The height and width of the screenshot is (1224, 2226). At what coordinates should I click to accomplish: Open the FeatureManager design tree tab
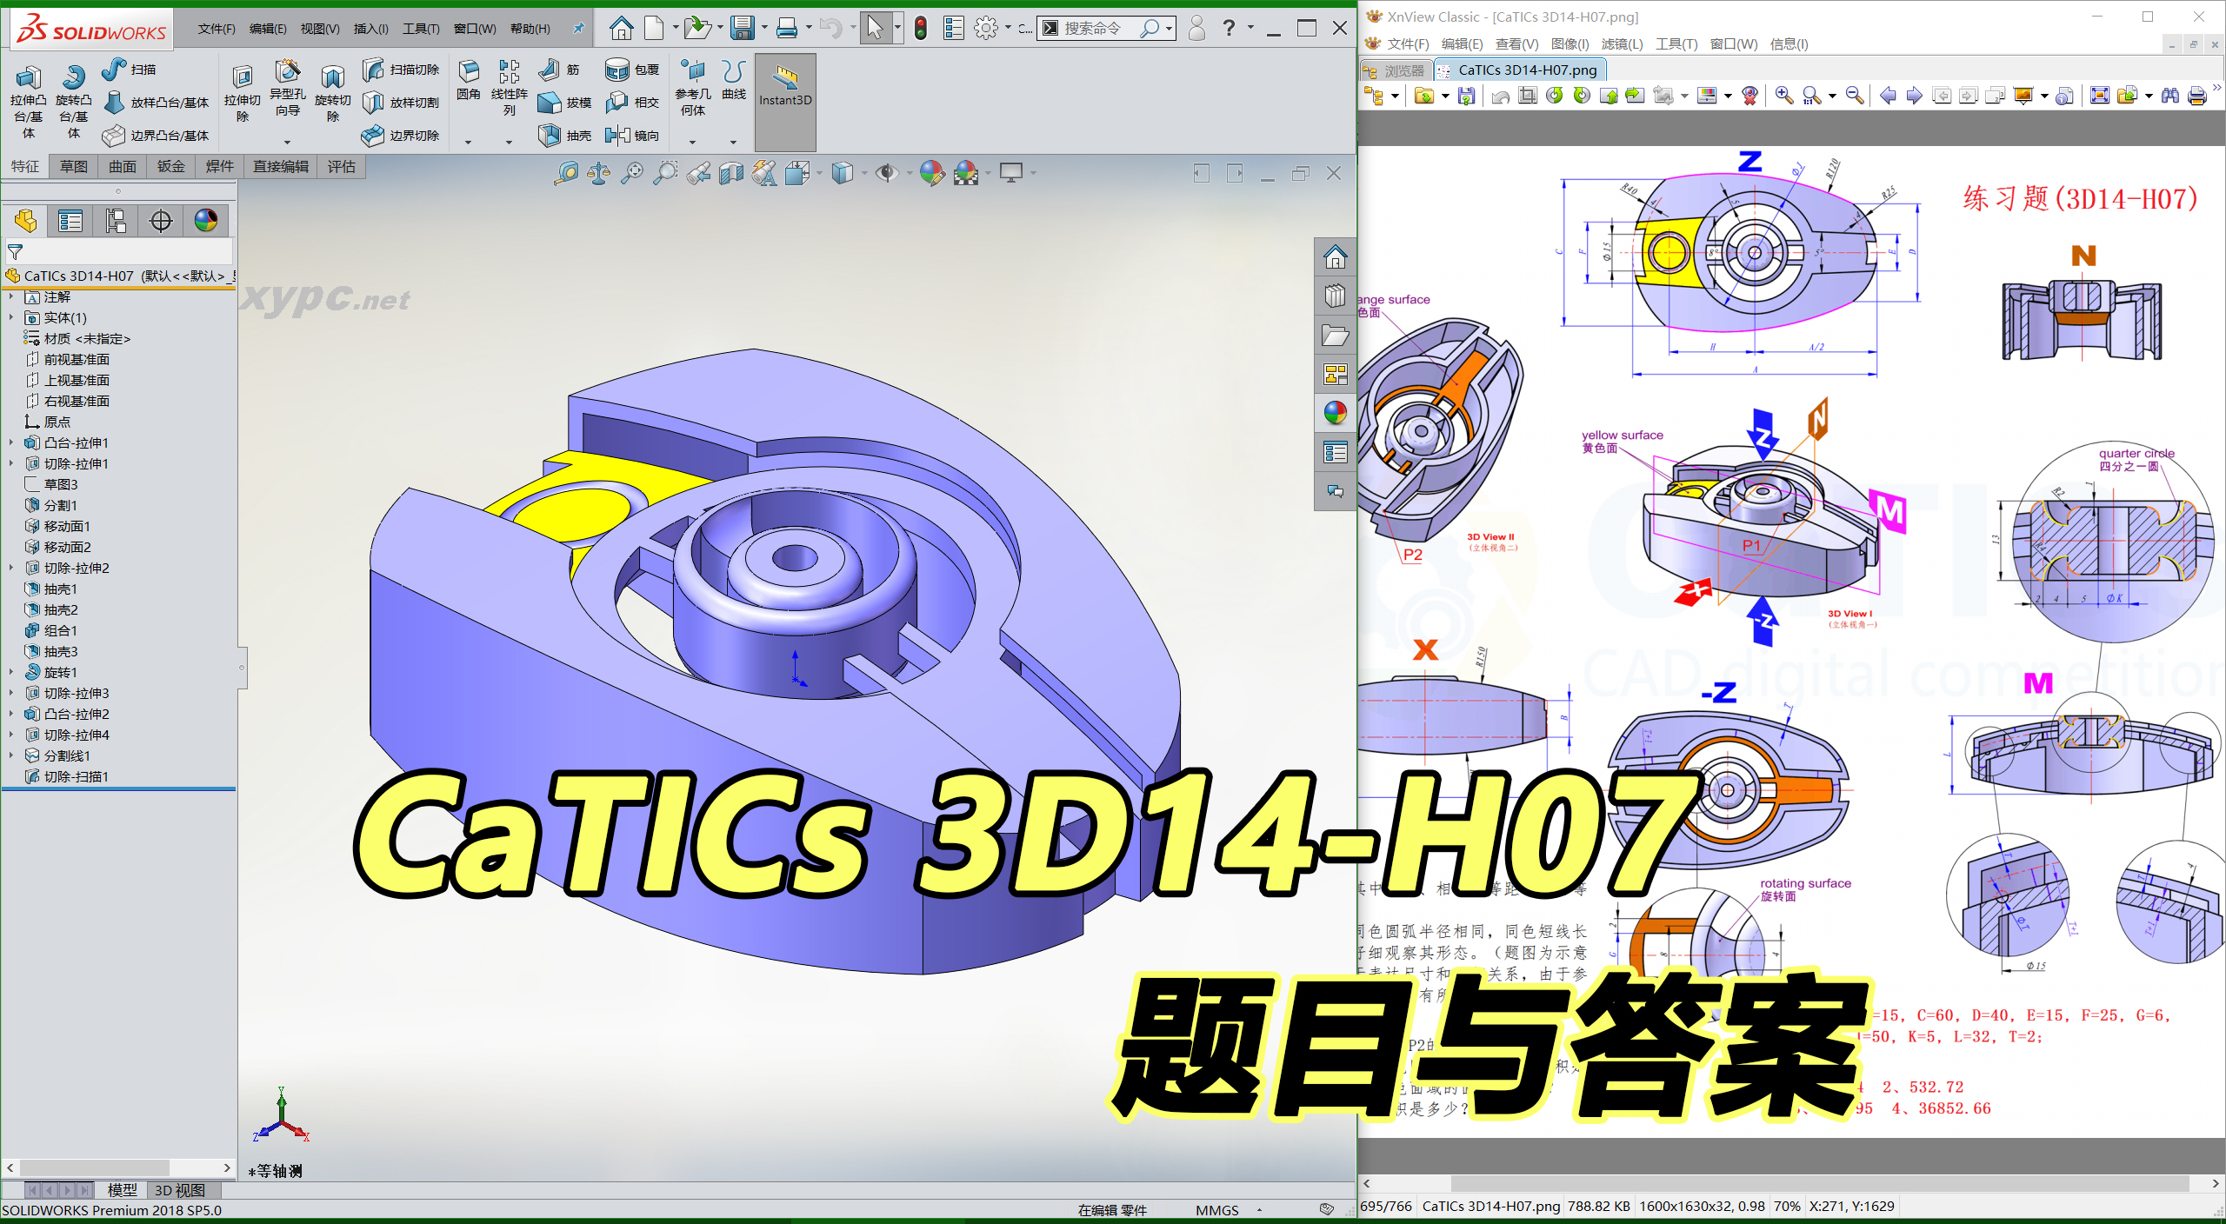(25, 221)
